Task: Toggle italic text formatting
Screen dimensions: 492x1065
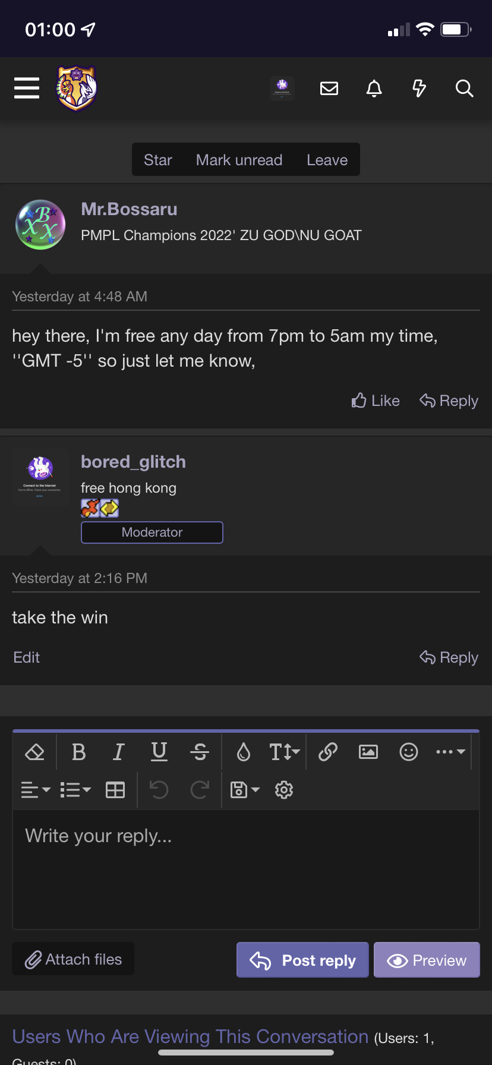Action: [x=119, y=752]
